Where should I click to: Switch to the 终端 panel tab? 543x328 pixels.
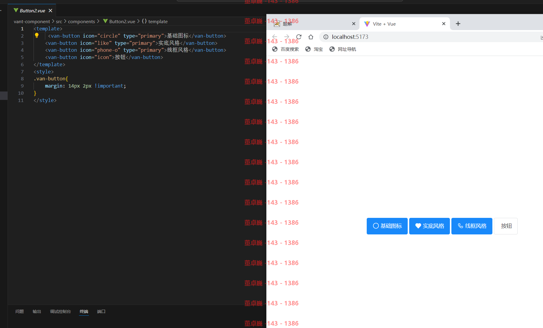[84, 311]
